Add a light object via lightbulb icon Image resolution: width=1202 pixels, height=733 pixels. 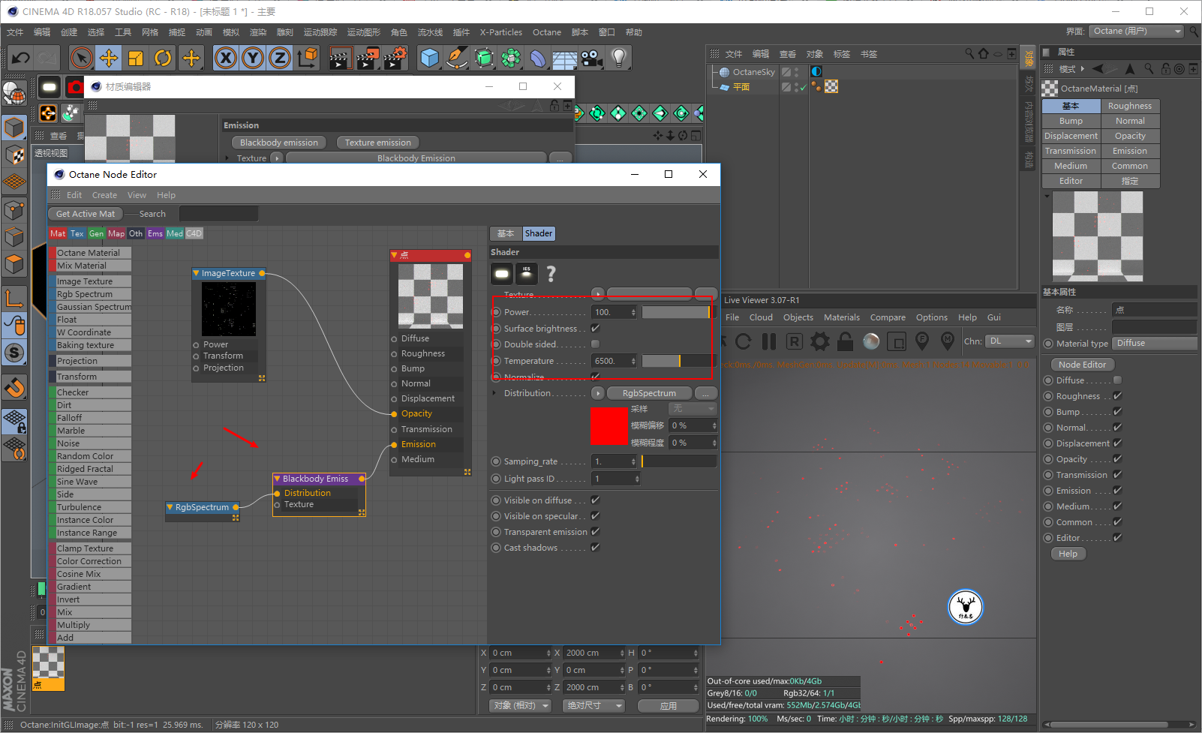coord(618,58)
